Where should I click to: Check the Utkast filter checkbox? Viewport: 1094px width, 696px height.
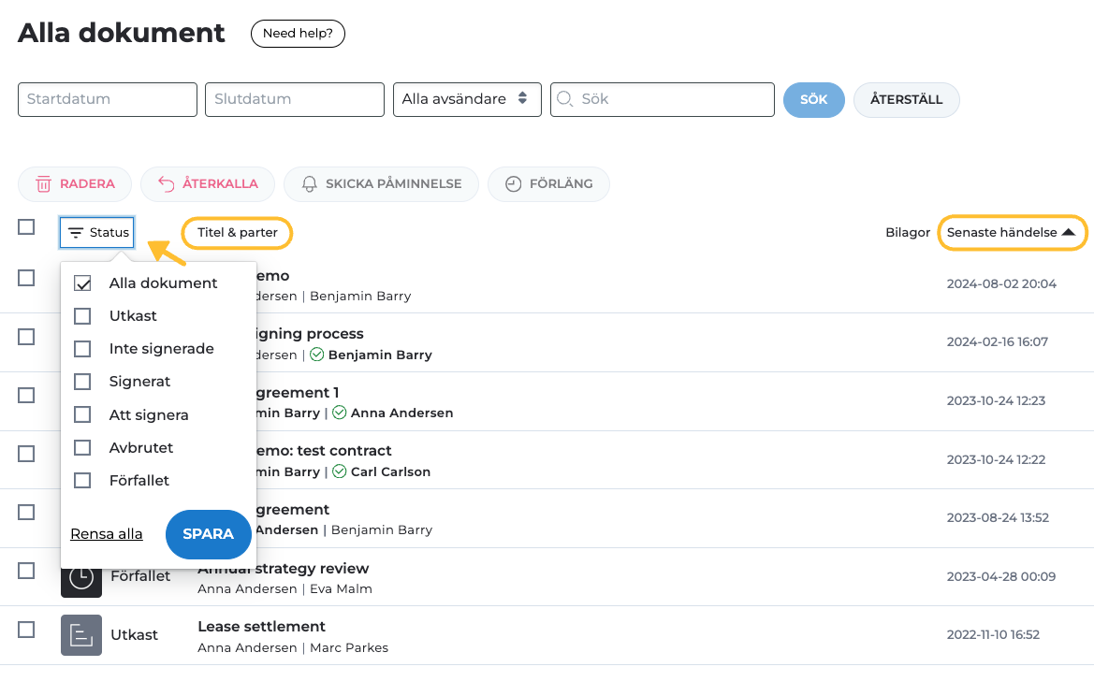tap(82, 316)
